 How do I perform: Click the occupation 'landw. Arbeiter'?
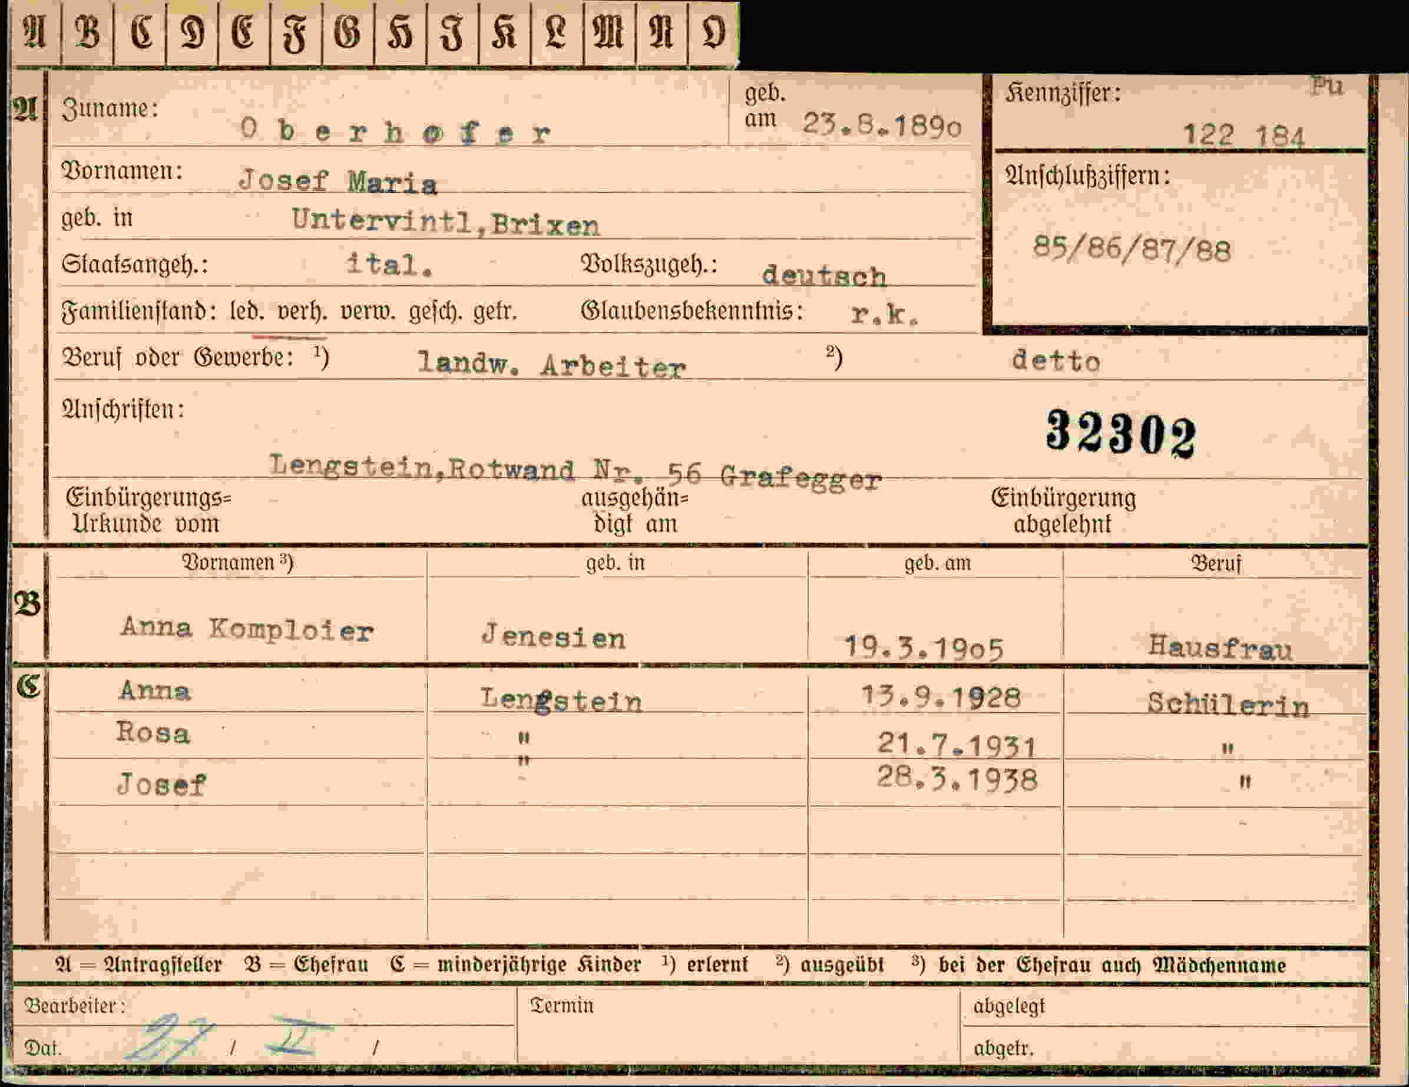551,365
